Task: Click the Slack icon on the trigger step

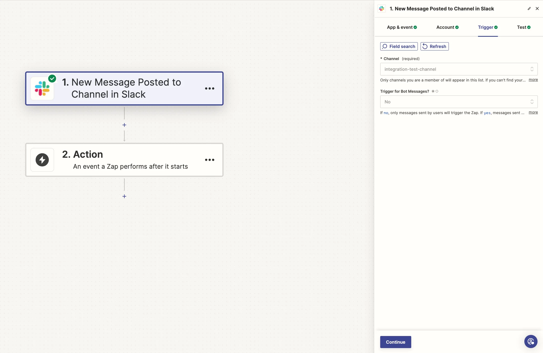Action: pos(42,88)
